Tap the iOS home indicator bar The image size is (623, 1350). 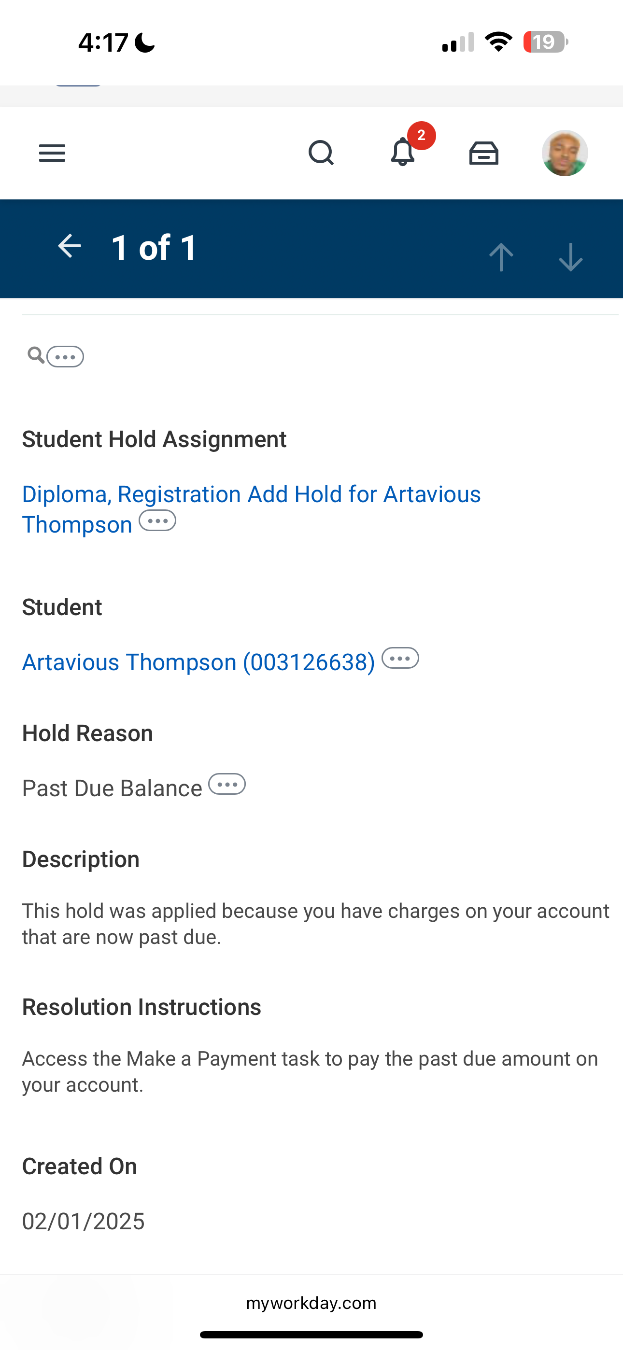(x=311, y=1335)
